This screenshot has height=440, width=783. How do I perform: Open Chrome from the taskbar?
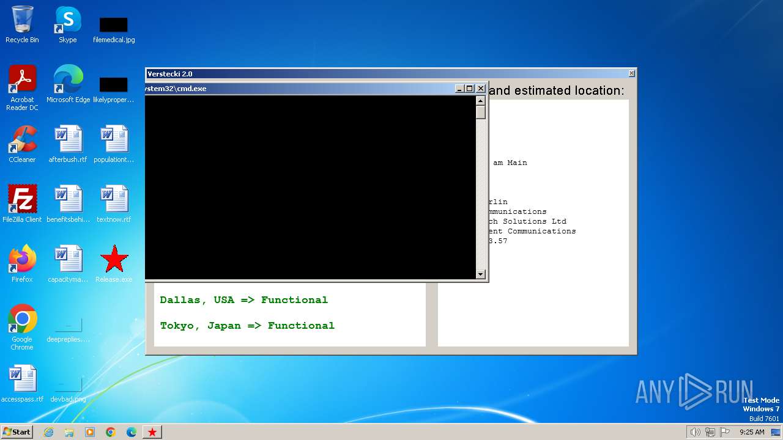[x=111, y=432]
